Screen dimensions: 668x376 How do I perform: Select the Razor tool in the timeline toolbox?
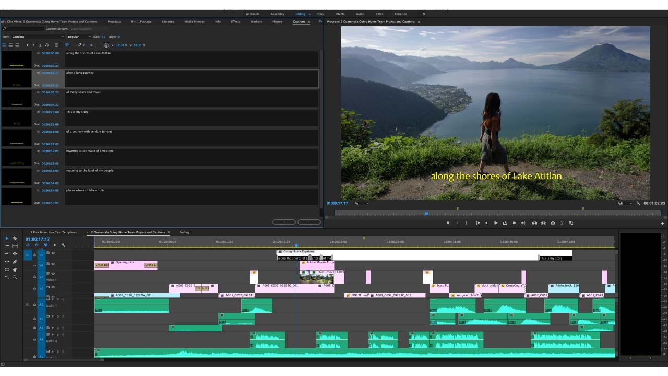(15, 238)
